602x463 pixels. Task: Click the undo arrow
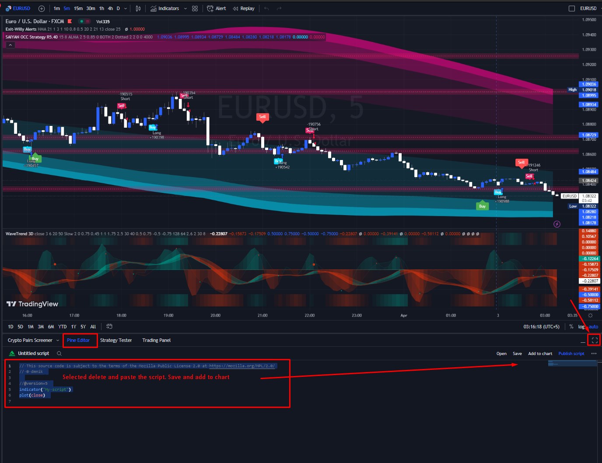[x=266, y=8]
